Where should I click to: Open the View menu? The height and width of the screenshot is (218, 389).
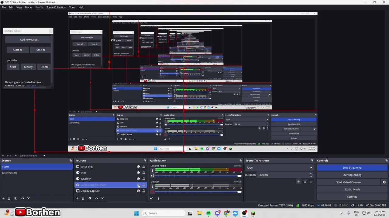19,7
